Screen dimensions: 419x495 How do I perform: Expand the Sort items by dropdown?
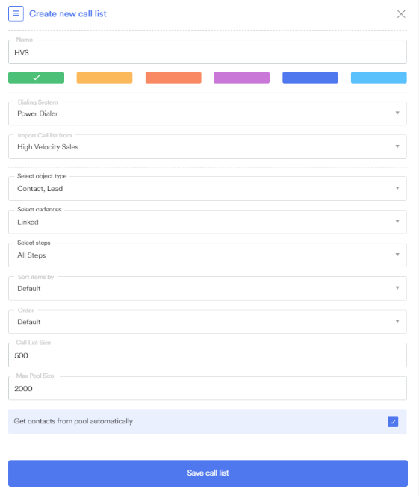pos(208,288)
